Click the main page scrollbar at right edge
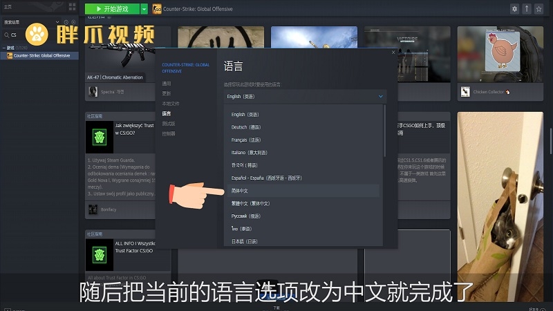553x311 pixels. [x=551, y=141]
